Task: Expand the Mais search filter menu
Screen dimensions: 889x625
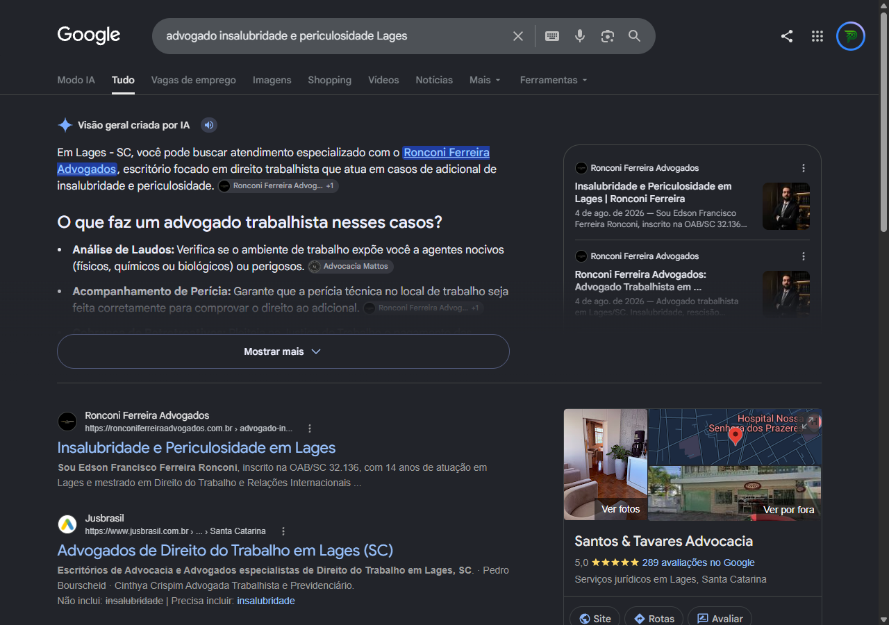Action: point(485,80)
